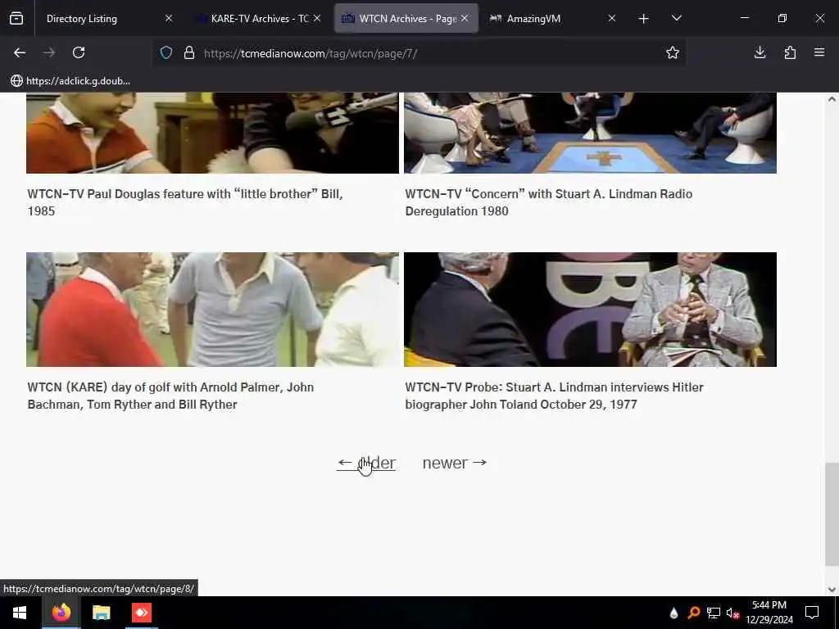Open File Explorer from the taskbar

click(101, 613)
